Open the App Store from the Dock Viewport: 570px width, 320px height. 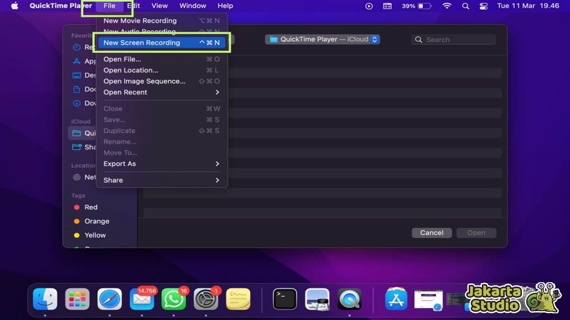(x=396, y=299)
